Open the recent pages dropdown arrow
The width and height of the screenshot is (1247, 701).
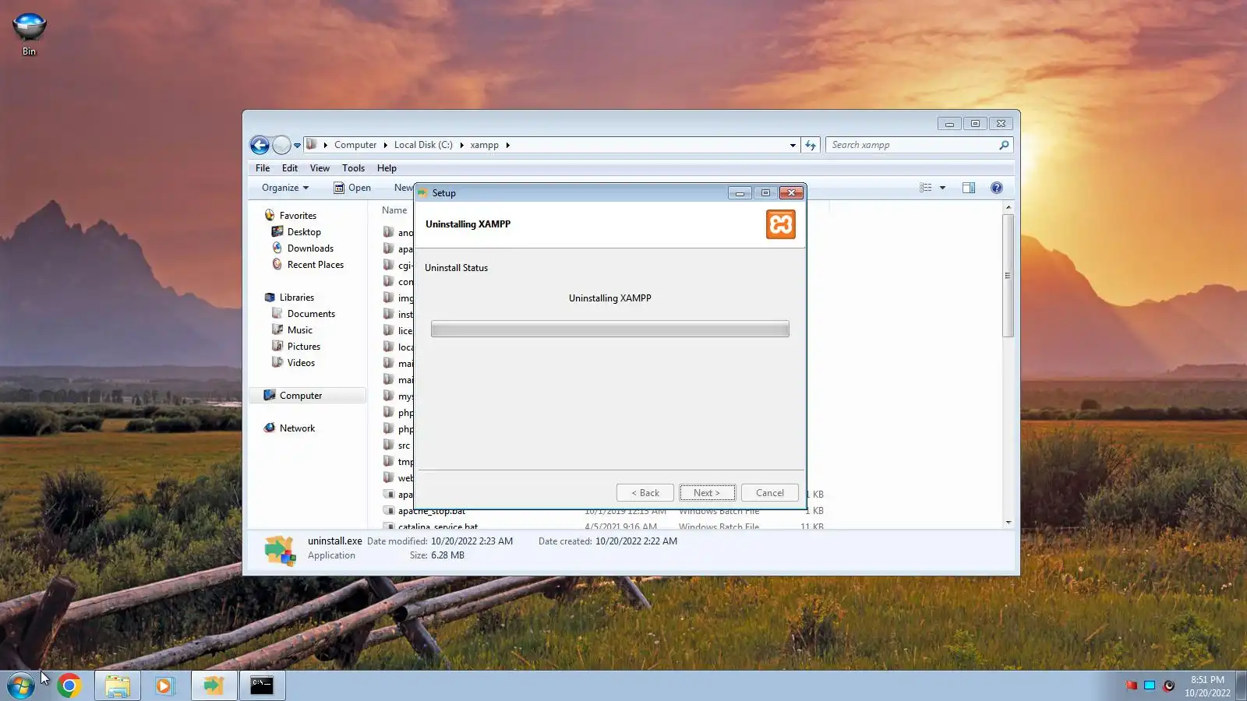(x=297, y=145)
